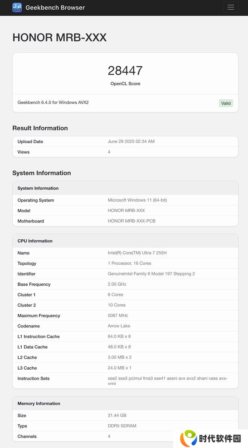Select 'Intel(R) Core(TM) Ultra 7 255H' name
The height and width of the screenshot is (448, 248).
(137, 253)
